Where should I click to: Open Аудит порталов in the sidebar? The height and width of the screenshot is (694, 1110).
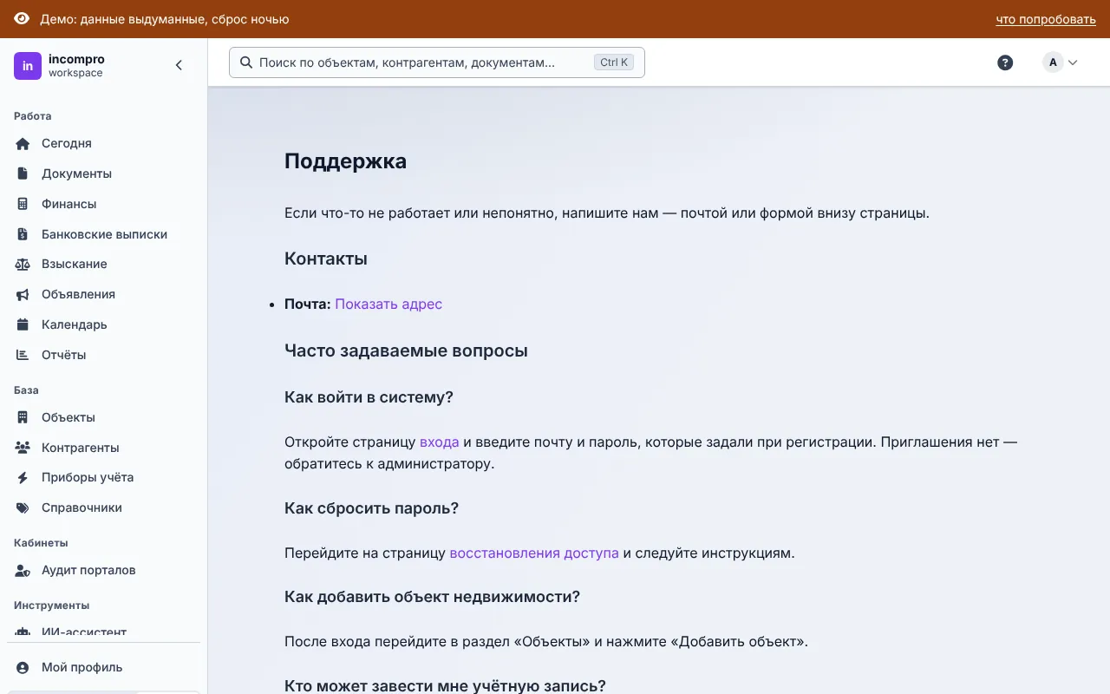(x=104, y=570)
